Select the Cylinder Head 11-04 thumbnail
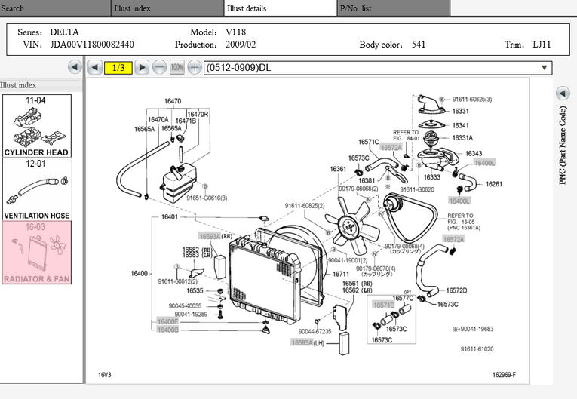 coord(36,126)
